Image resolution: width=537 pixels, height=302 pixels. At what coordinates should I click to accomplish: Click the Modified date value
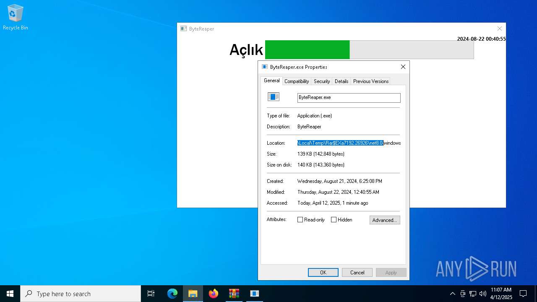pos(338,192)
